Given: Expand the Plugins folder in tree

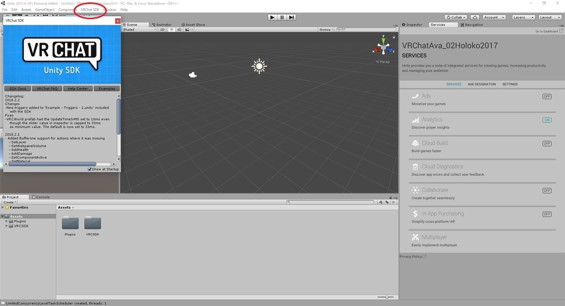Looking at the screenshot, I should [x=7, y=222].
